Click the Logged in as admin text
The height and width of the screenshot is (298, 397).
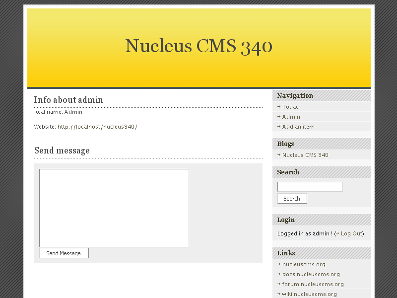[305, 233]
